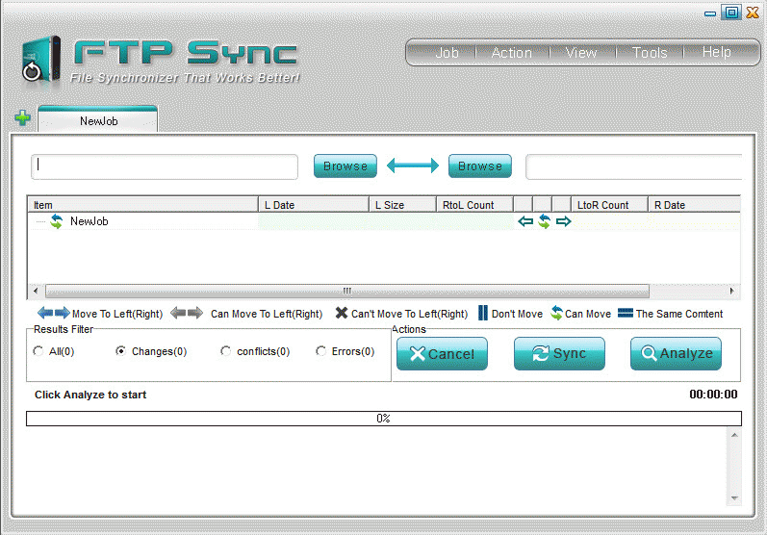This screenshot has width=767, height=535.
Task: Click the left Browse button
Action: click(x=345, y=166)
